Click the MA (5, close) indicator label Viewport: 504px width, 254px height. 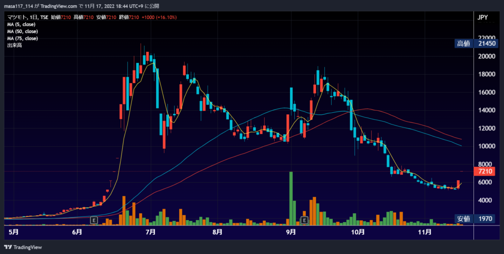pyautogui.click(x=21, y=25)
